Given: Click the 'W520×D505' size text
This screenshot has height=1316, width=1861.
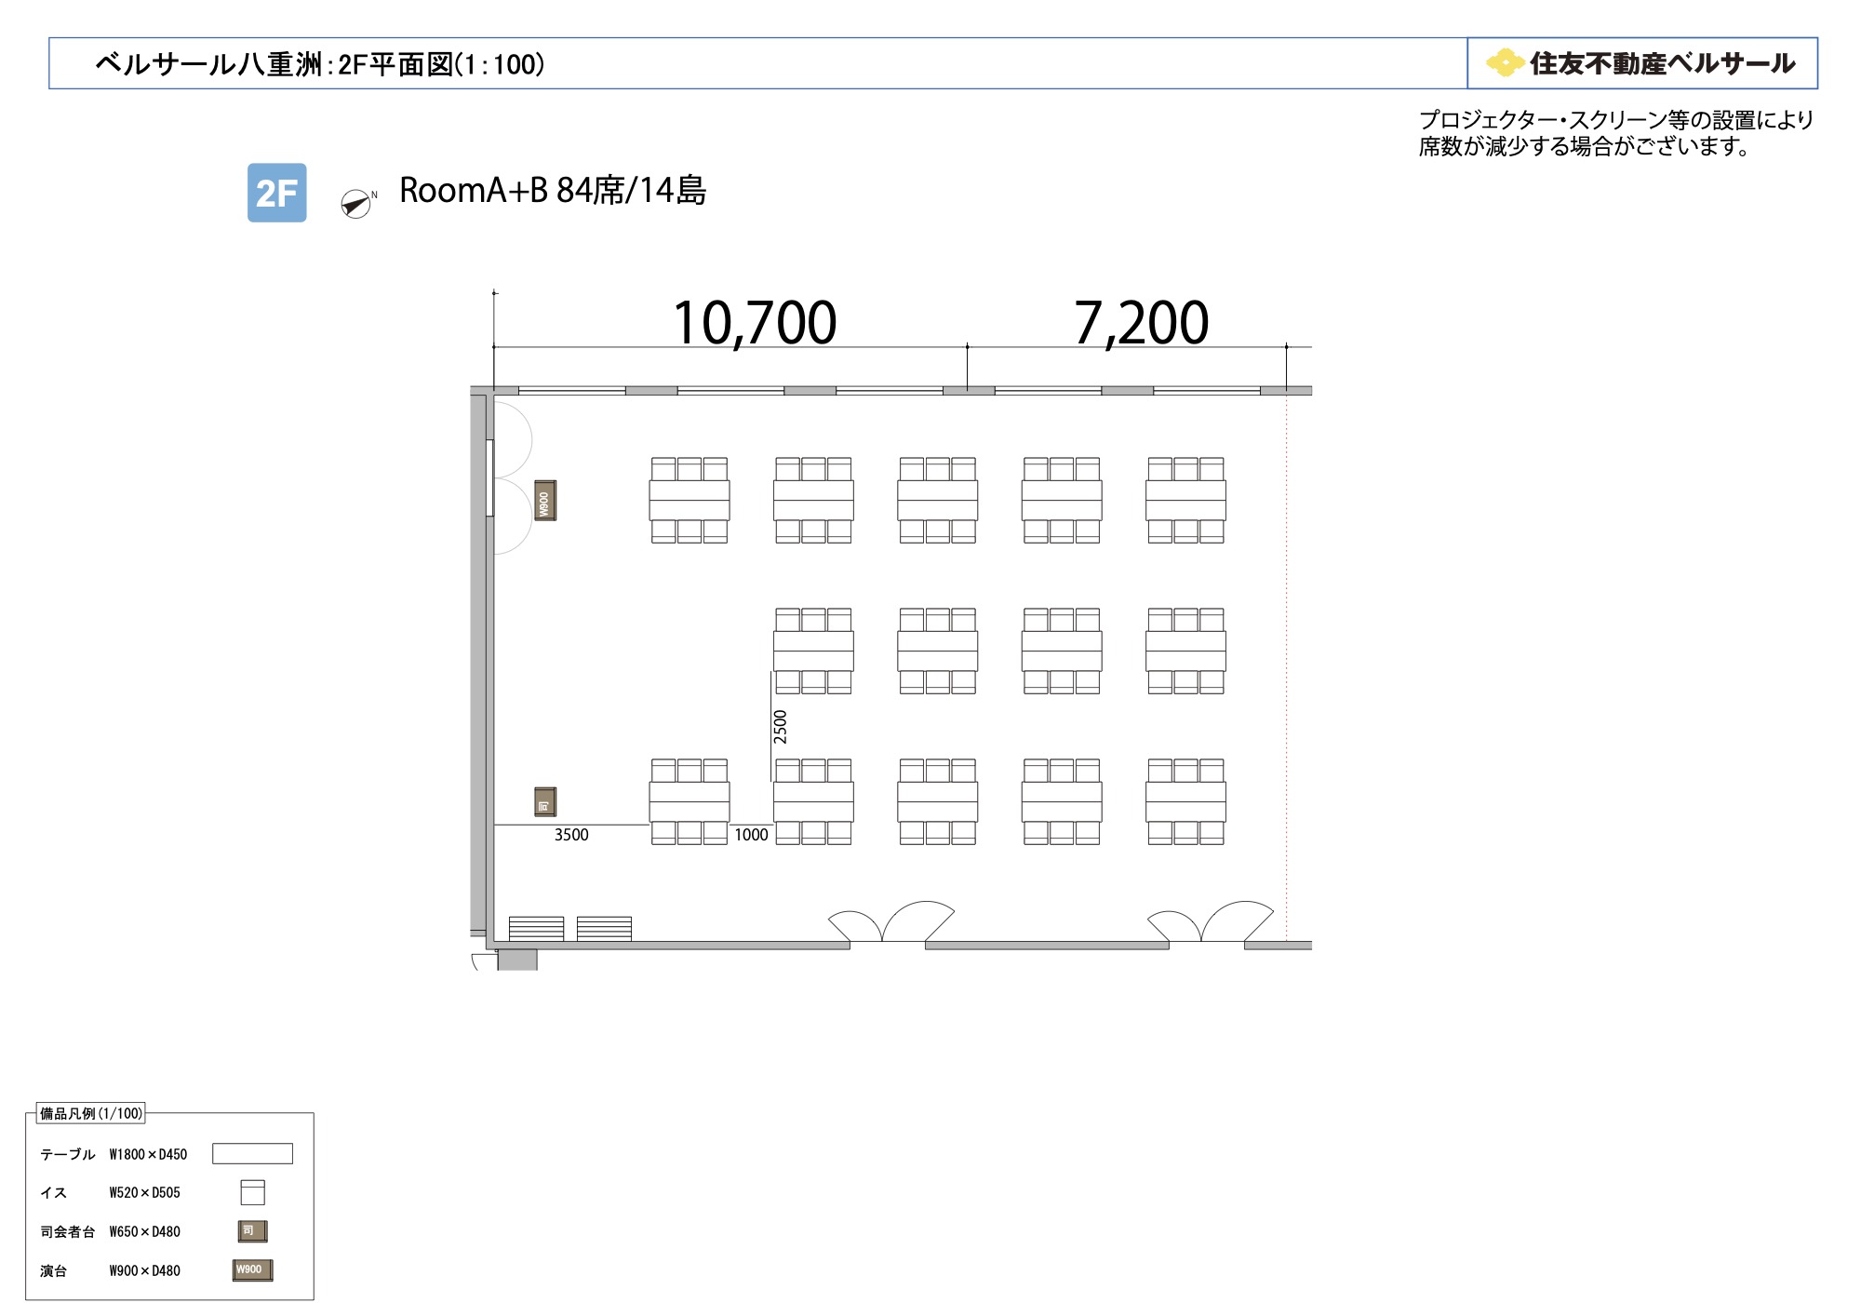Looking at the screenshot, I should point(144,1192).
